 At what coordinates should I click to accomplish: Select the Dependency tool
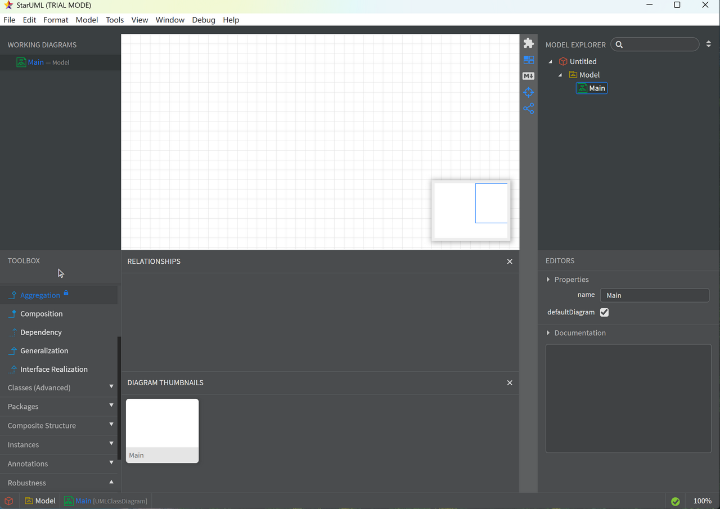40,332
